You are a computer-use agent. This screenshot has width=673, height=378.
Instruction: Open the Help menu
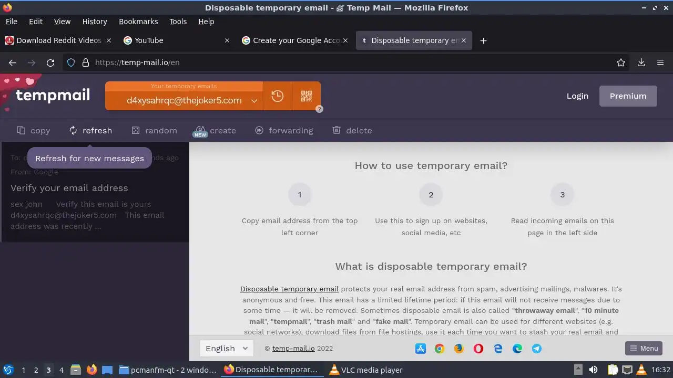pyautogui.click(x=206, y=22)
